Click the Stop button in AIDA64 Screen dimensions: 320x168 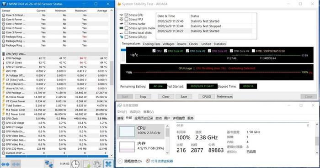(143, 97)
